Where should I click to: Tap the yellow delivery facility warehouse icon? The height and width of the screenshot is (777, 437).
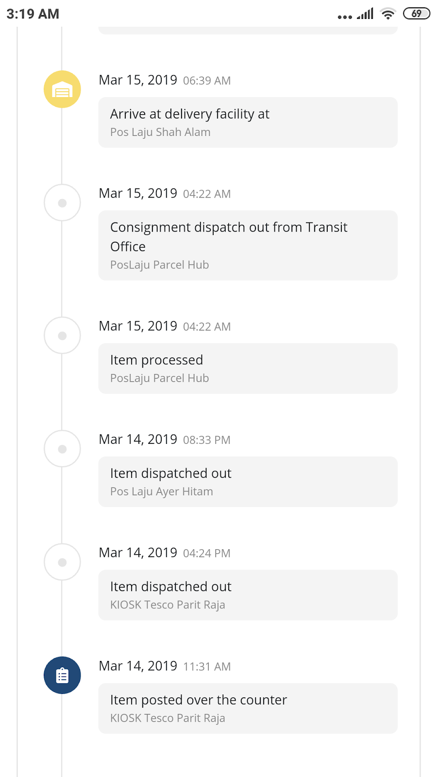pos(62,89)
